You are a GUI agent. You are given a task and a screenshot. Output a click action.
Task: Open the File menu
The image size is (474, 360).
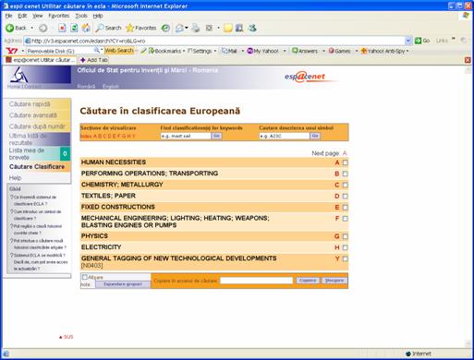tap(8, 16)
